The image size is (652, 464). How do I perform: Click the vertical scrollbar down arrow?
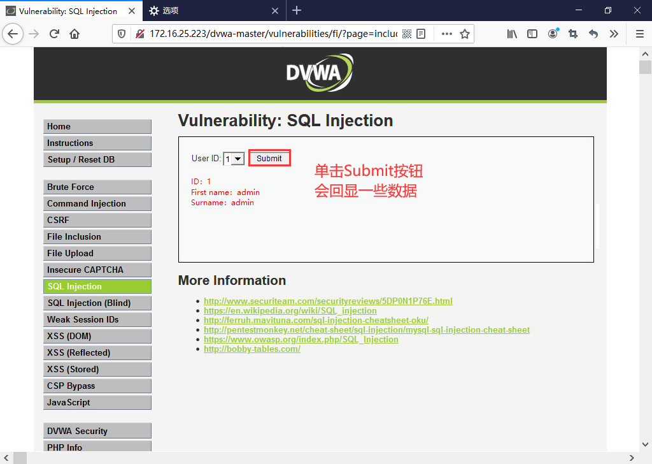(x=645, y=444)
